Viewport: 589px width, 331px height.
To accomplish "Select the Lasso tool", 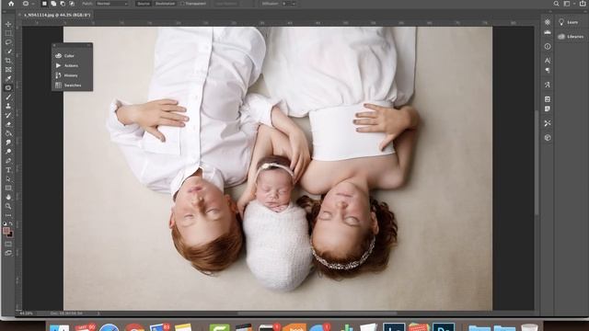I will 8,42.
